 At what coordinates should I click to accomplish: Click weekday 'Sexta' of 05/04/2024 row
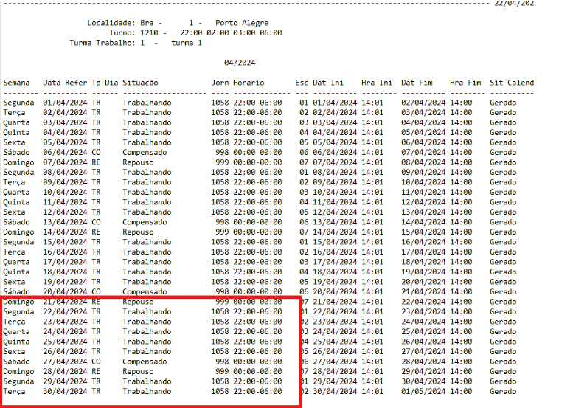(14, 142)
